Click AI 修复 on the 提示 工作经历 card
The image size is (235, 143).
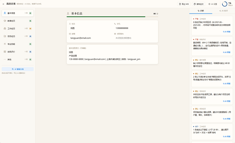[226, 137]
